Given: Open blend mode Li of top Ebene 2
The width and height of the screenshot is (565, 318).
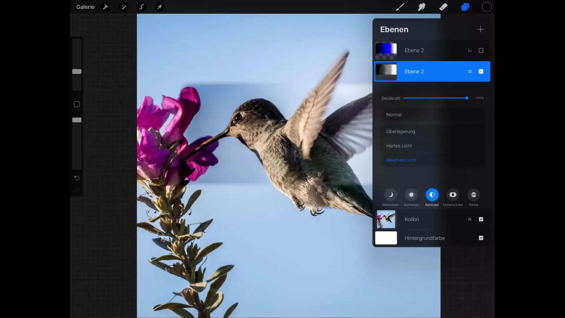Looking at the screenshot, I should click(470, 50).
